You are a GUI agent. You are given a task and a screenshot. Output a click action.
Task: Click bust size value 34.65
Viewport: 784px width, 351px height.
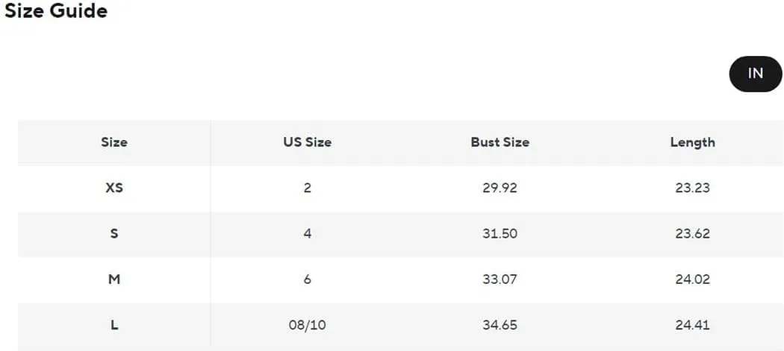click(x=500, y=326)
